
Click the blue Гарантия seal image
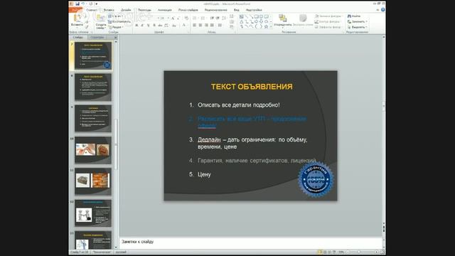[316, 180]
